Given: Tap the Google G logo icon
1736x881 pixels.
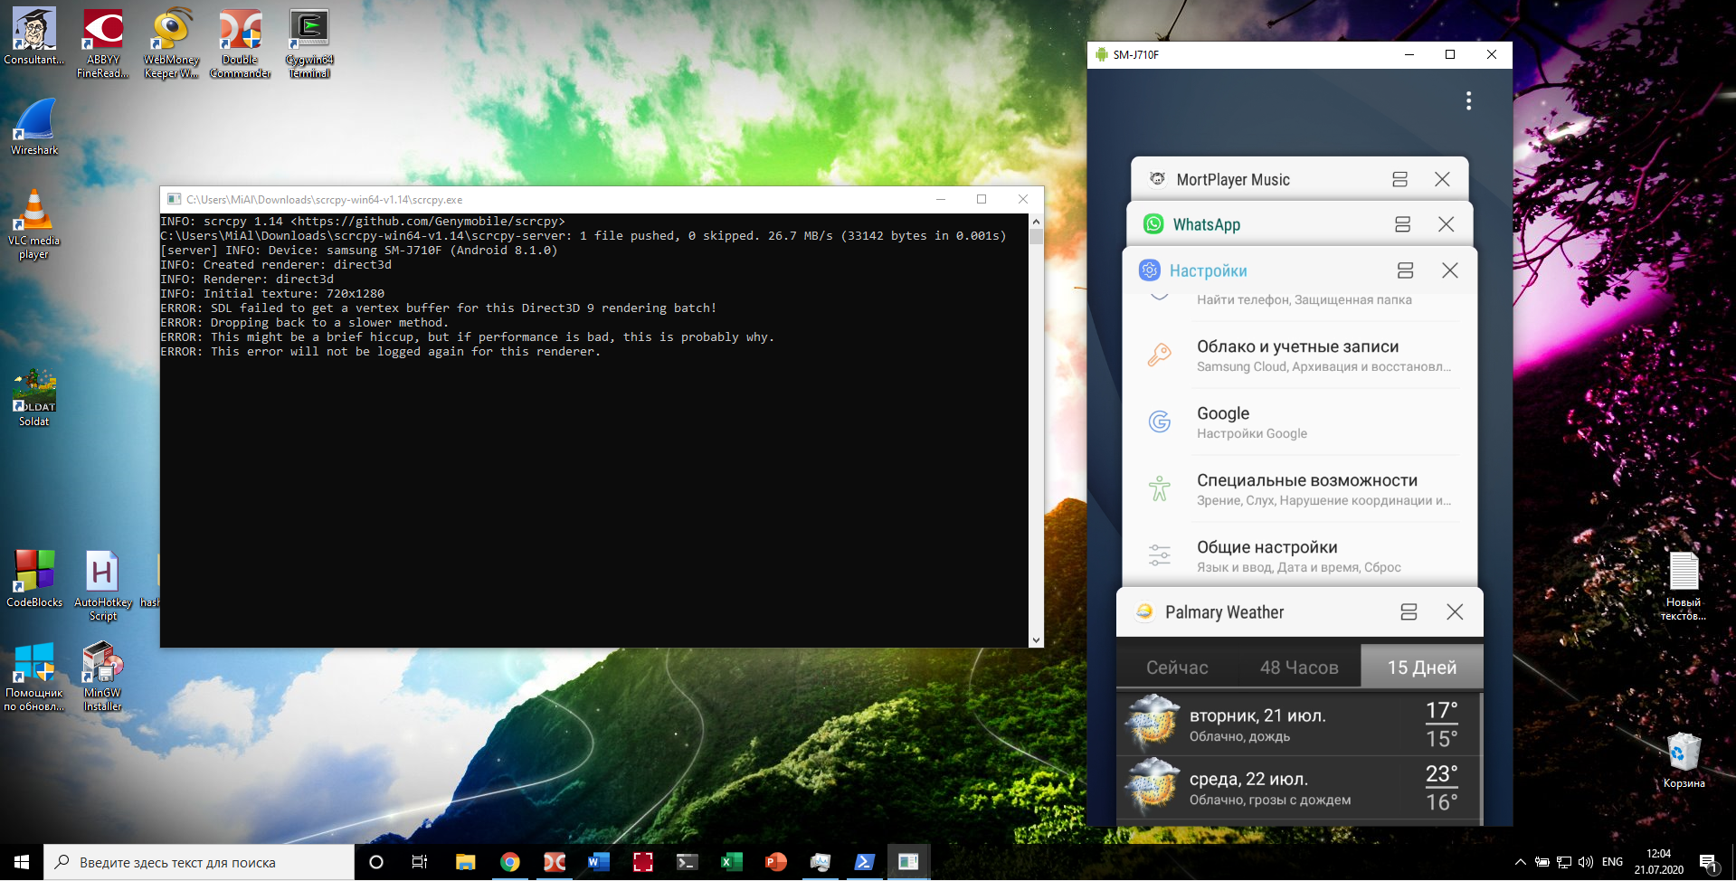Looking at the screenshot, I should tap(1159, 422).
